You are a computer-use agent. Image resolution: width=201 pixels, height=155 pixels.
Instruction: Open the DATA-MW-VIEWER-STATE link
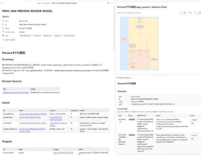point(30,117)
